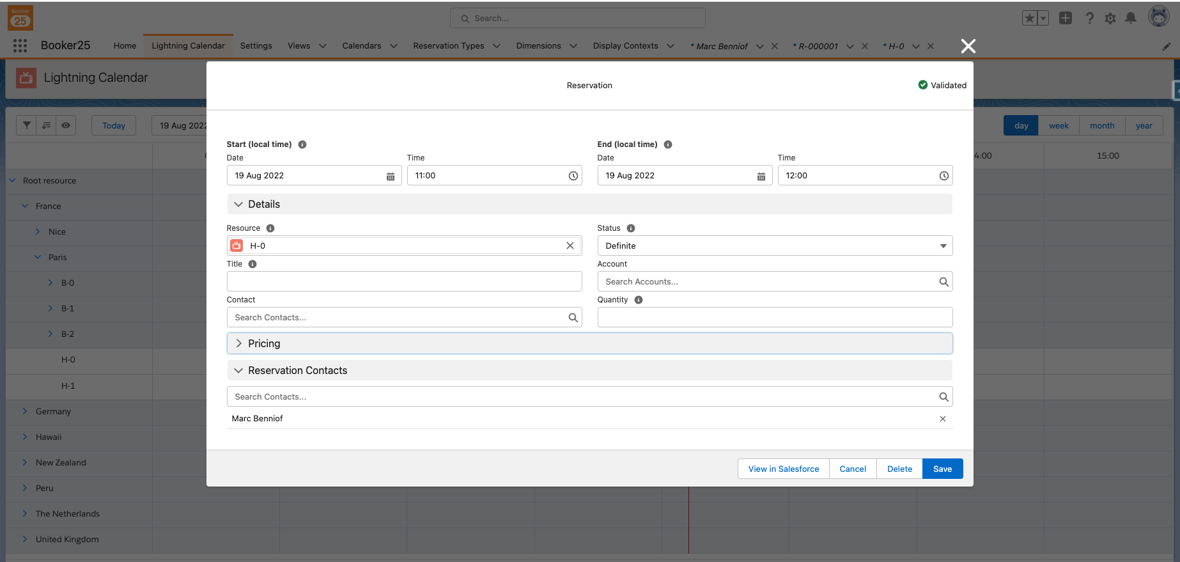
Task: Open the Settings navigation tab
Action: [256, 45]
